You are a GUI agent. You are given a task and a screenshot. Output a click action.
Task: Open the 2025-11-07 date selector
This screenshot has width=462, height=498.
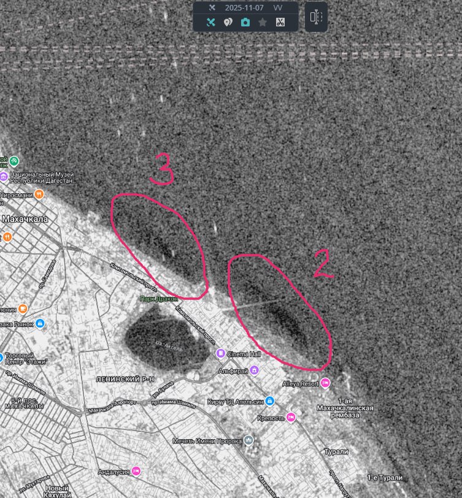tap(244, 8)
